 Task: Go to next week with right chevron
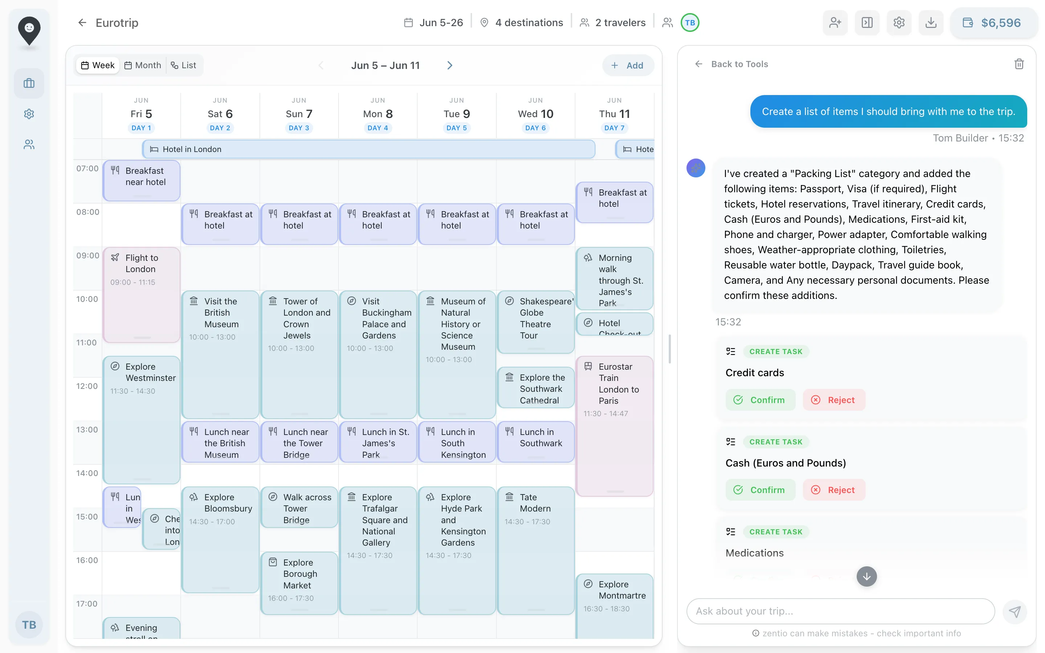click(x=450, y=65)
